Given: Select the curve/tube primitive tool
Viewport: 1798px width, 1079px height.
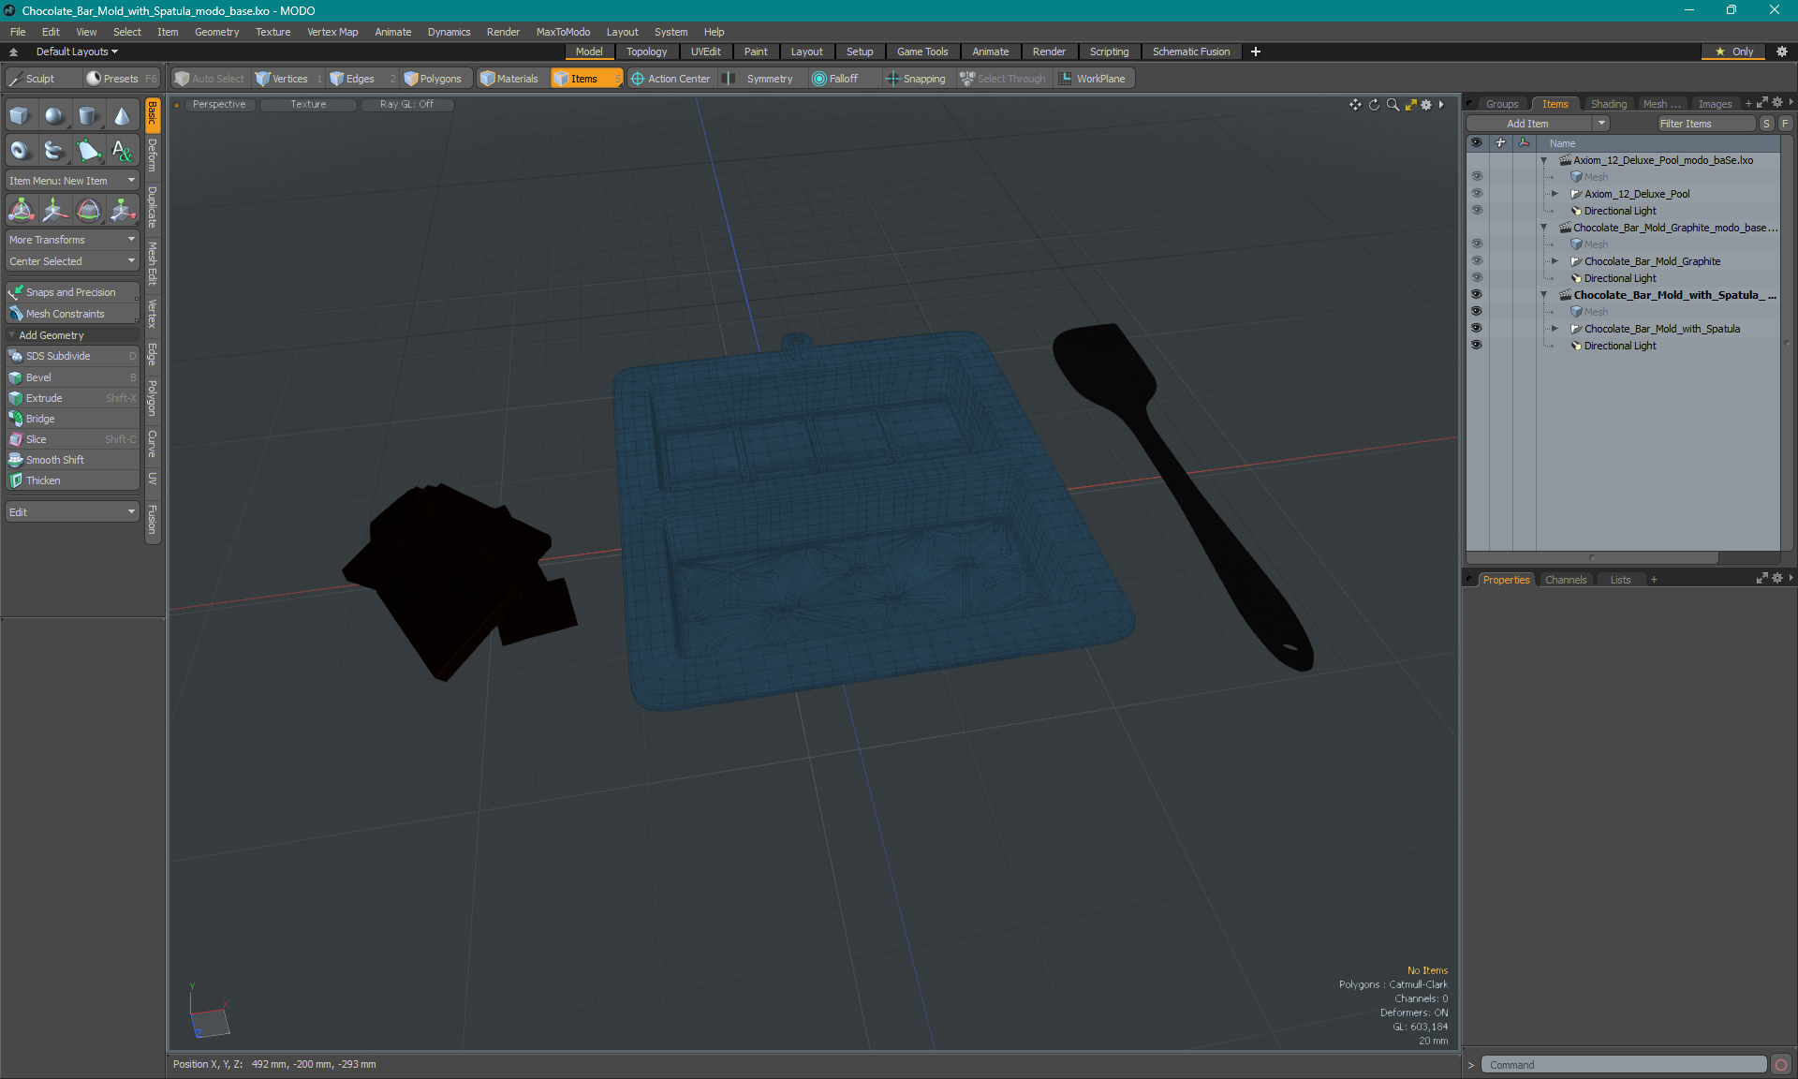Looking at the screenshot, I should pyautogui.click(x=54, y=150).
